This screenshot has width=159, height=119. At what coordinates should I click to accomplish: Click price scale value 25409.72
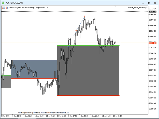(x=152, y=36)
